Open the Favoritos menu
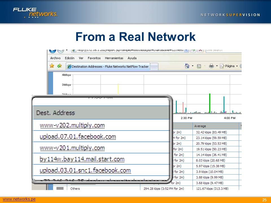Viewport: 271px width, 203px height. tap(94, 58)
